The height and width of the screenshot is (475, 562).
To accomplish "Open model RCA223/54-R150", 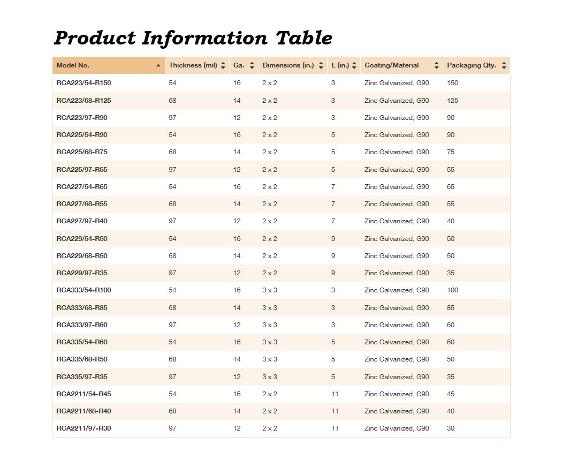I will [x=83, y=83].
